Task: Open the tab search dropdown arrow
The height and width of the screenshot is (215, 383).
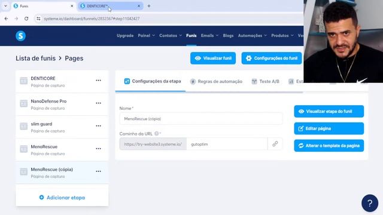Action: coord(5,6)
